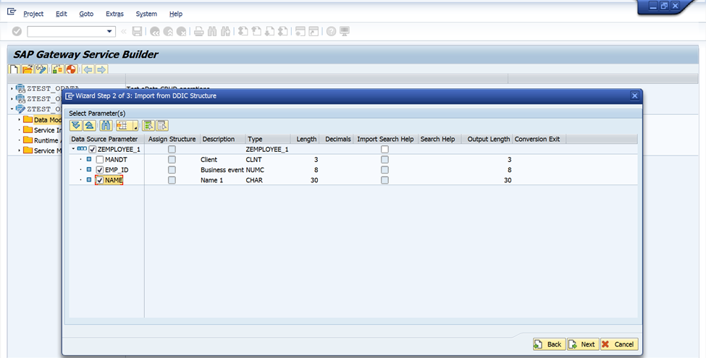This screenshot has width=706, height=358.
Task: Click the Next Page icon
Action: click(269, 32)
